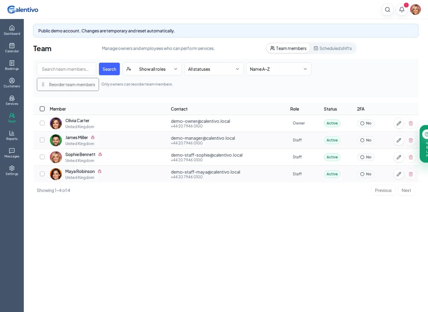The width and height of the screenshot is (428, 312).
Task: Open the Messages sidebar item
Action: point(12,153)
